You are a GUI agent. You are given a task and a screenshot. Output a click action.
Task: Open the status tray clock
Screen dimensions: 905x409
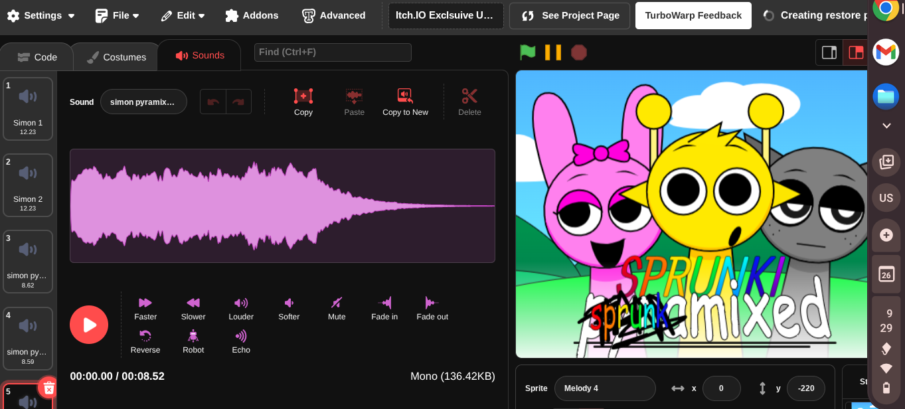pos(886,320)
